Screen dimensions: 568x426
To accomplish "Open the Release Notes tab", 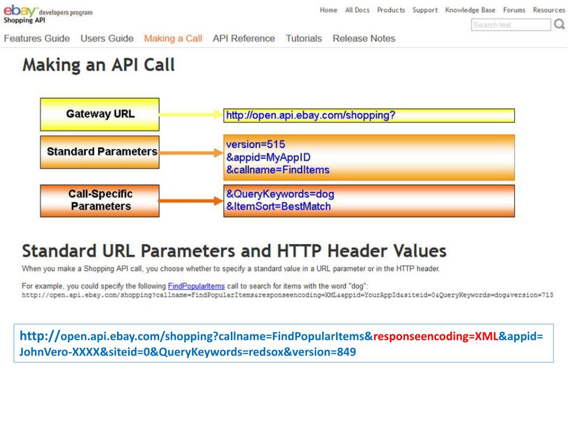I will (364, 38).
